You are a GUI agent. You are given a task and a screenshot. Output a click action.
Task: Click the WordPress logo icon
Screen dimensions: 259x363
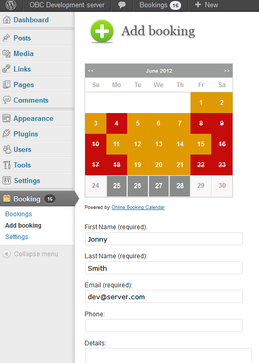11,5
